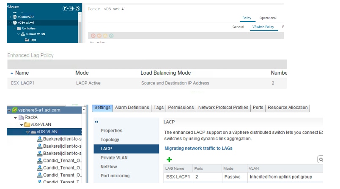The width and height of the screenshot is (340, 189).
Task: Open the Network Protocol Profiles tab
Action: pyautogui.click(x=223, y=108)
